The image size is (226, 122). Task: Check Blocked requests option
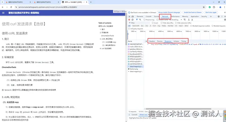[x=212, y=26]
